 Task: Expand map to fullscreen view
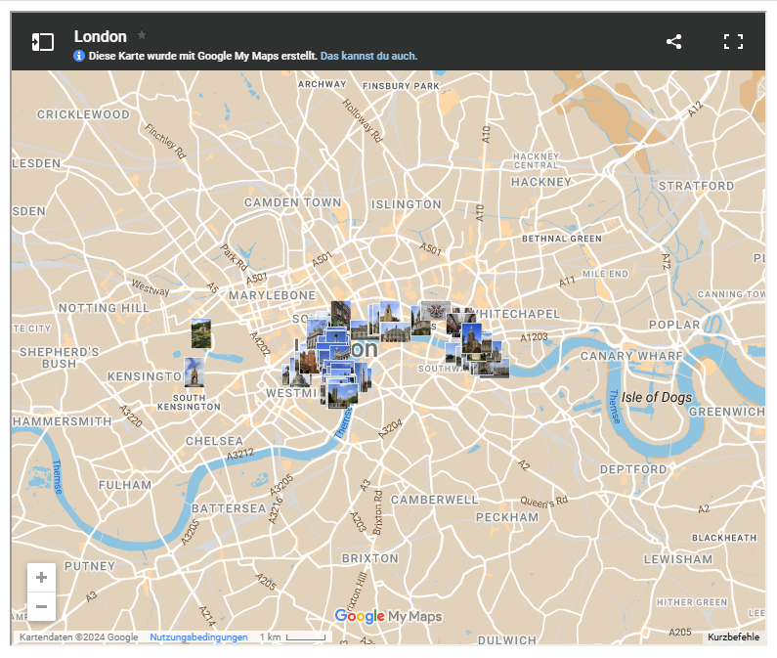click(733, 41)
